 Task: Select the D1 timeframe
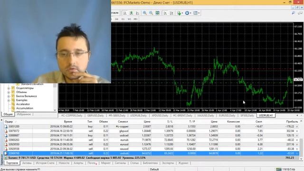click(123, 19)
